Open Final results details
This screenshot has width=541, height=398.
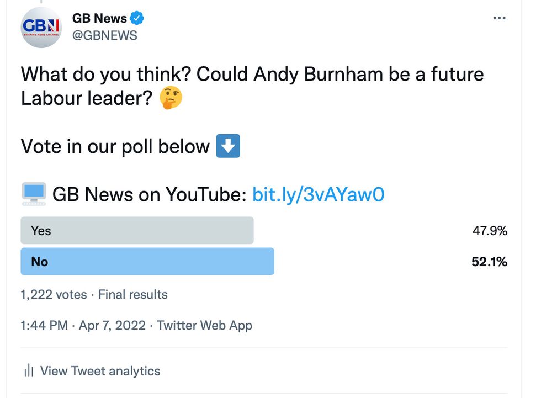[x=132, y=294]
